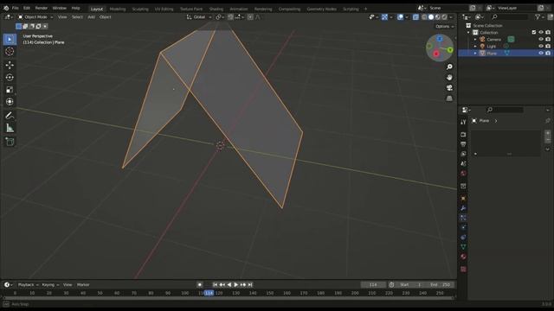Click the green Y axis gizmo ball
Screen dimensions: 554x311
click(450, 50)
